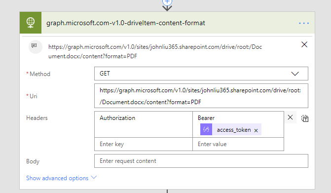
Task: Switch headers to text mode icon
Action: (305, 118)
